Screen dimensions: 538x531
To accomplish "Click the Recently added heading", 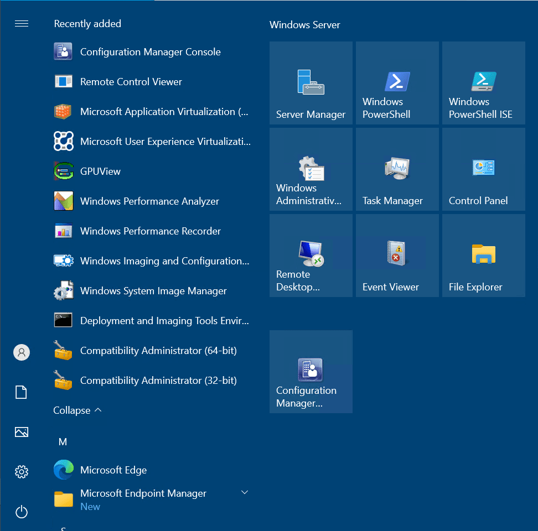I will pyautogui.click(x=87, y=24).
